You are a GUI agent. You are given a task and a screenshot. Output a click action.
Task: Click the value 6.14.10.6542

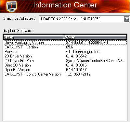tap(76, 56)
